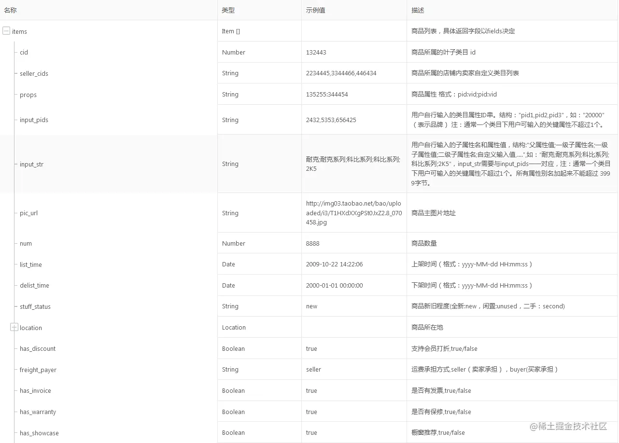Select the input_pids field
The image size is (619, 443).
coord(33,120)
